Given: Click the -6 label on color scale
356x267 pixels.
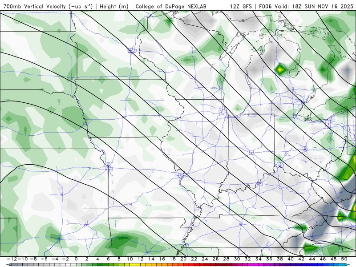Looking at the screenshot, I should point(44,259).
